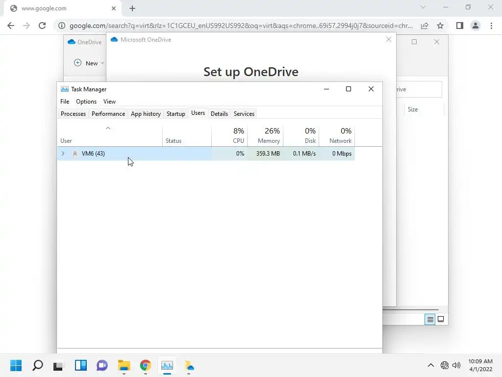Open network settings from system tray
This screenshot has height=377, width=502.
[444, 365]
